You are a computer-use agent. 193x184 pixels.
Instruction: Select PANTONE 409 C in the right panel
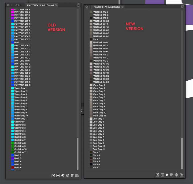coord(101,51)
